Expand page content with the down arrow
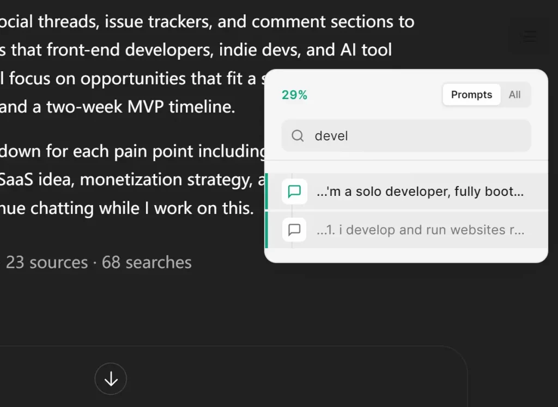 [111, 379]
